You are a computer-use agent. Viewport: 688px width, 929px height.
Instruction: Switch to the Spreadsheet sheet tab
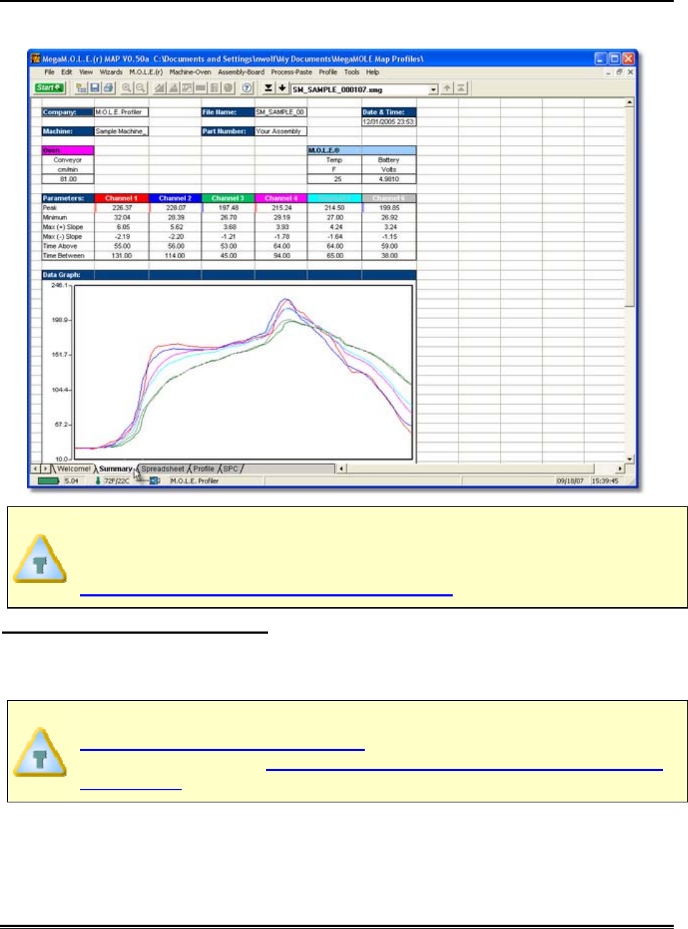click(x=162, y=469)
